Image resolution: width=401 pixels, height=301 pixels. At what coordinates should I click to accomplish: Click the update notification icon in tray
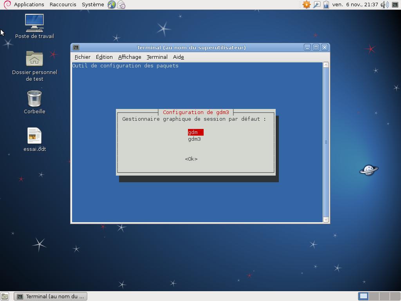[307, 5]
